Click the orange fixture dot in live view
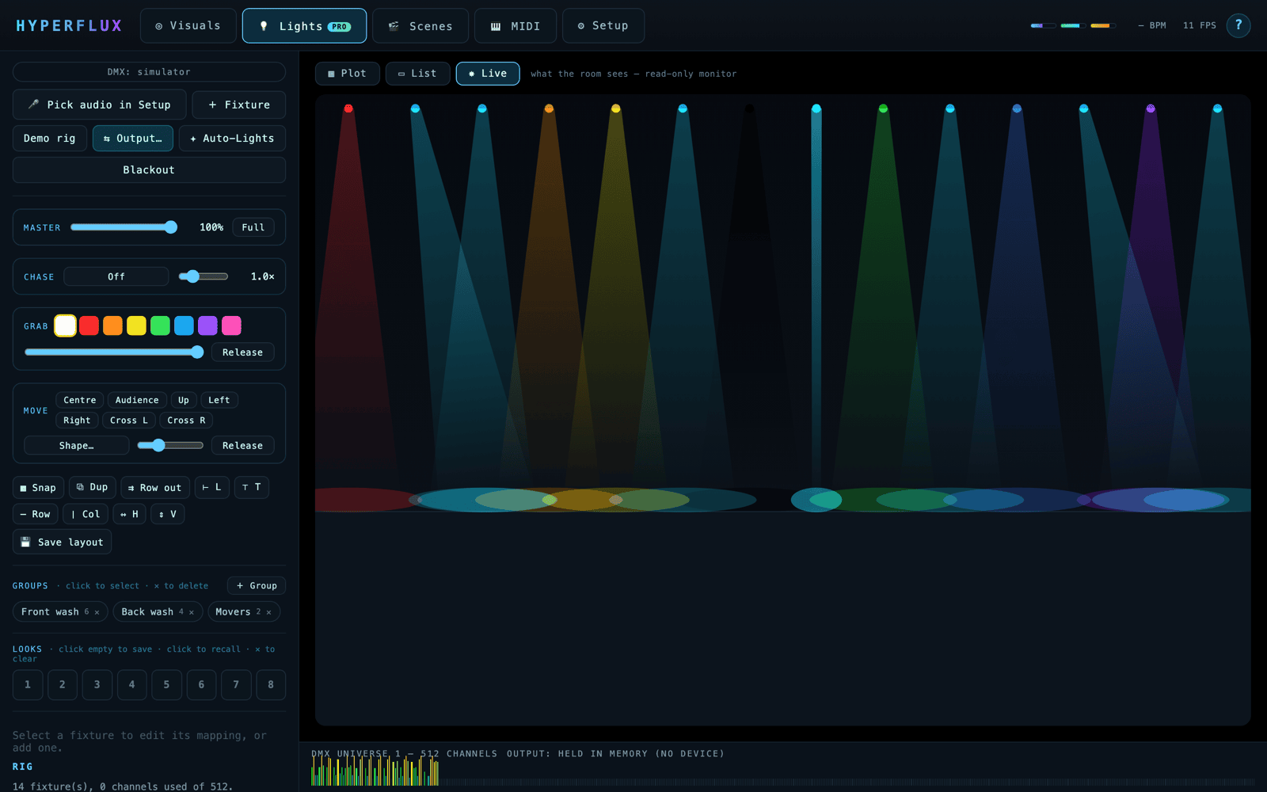Screen dimensions: 1267x792 coord(549,109)
